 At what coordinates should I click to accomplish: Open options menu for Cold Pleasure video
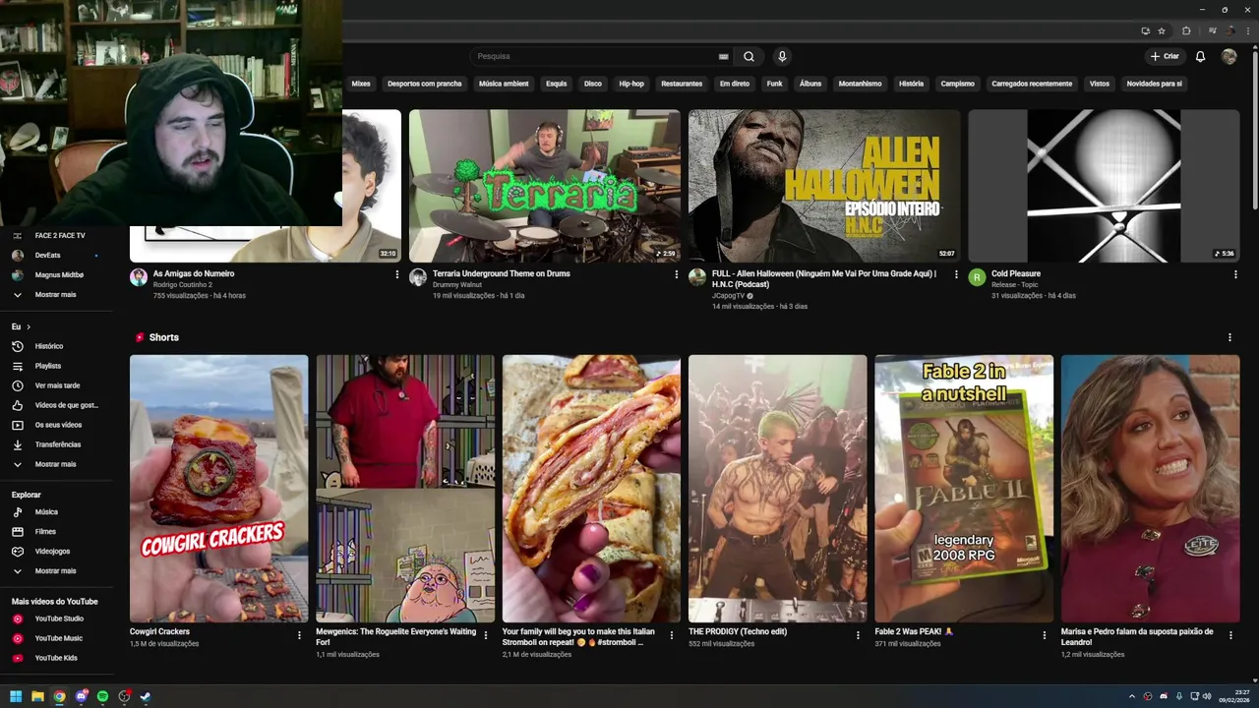pyautogui.click(x=1235, y=274)
